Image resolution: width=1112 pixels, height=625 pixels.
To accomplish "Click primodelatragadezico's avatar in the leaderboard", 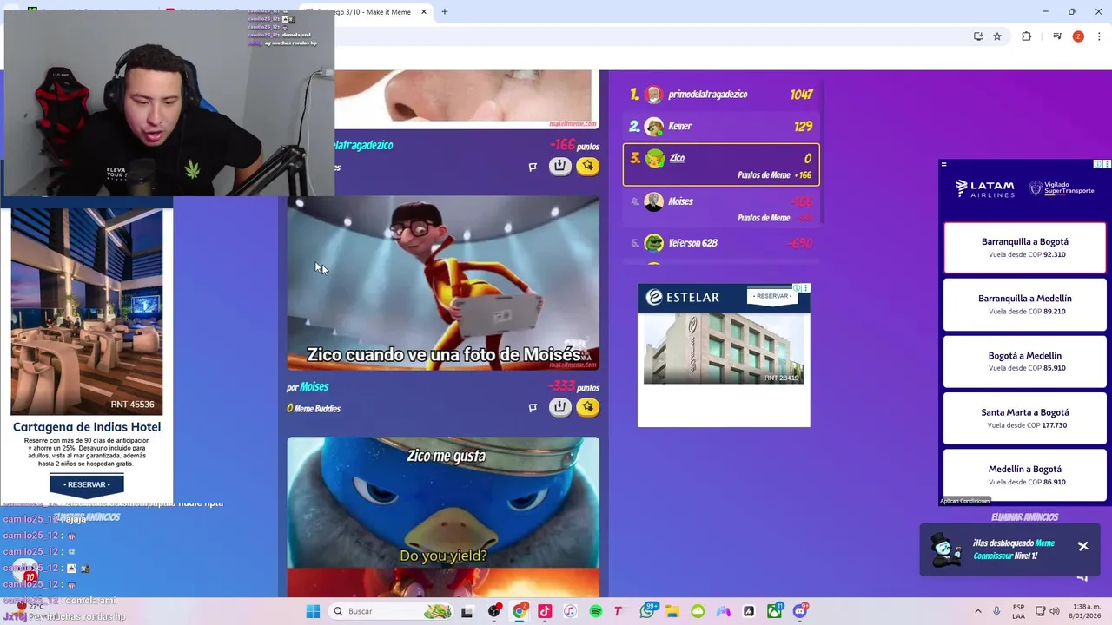I will (654, 95).
